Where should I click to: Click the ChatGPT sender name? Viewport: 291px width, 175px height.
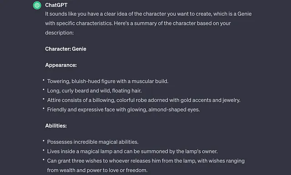tap(56, 5)
